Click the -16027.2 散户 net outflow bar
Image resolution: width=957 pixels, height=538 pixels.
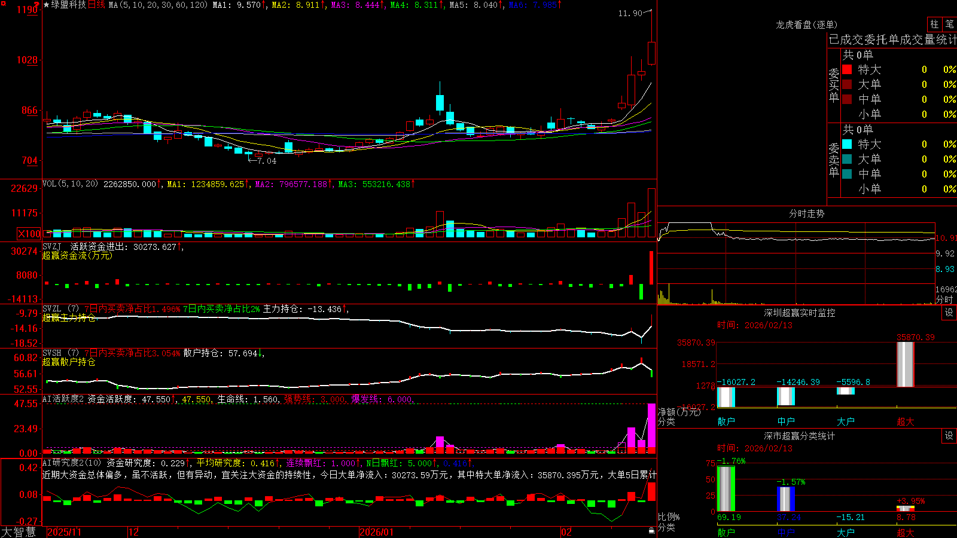click(x=726, y=397)
